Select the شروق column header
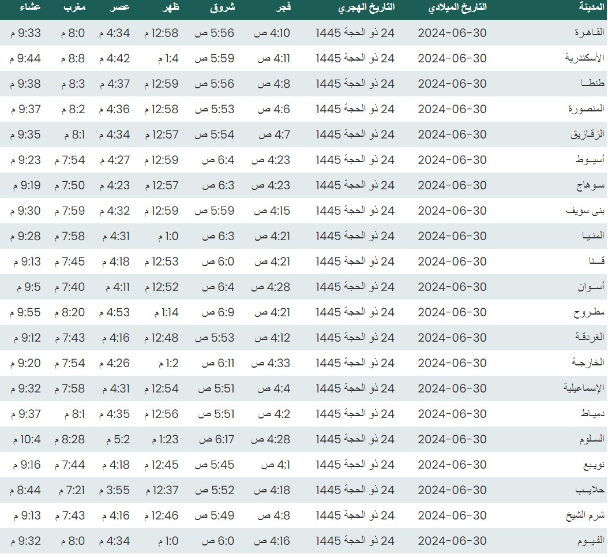The height and width of the screenshot is (557, 608). pos(224,8)
